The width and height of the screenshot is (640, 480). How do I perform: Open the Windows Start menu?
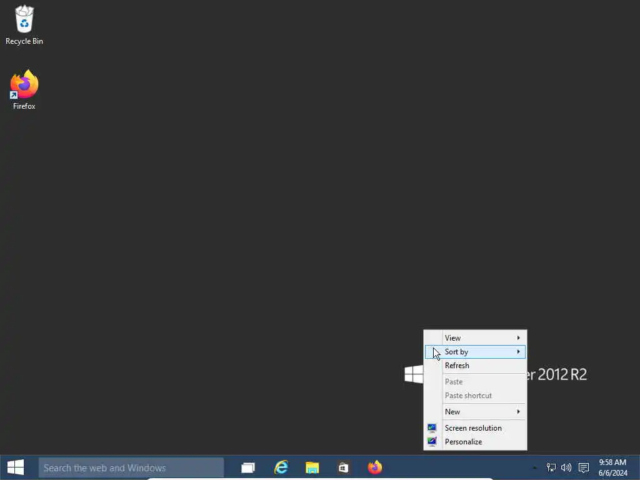pos(16,467)
